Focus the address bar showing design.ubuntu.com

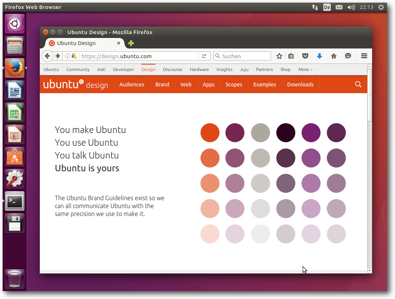(139, 56)
